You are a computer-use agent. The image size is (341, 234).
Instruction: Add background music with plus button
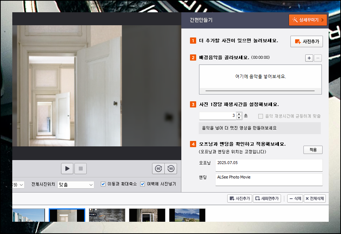click(x=309, y=58)
